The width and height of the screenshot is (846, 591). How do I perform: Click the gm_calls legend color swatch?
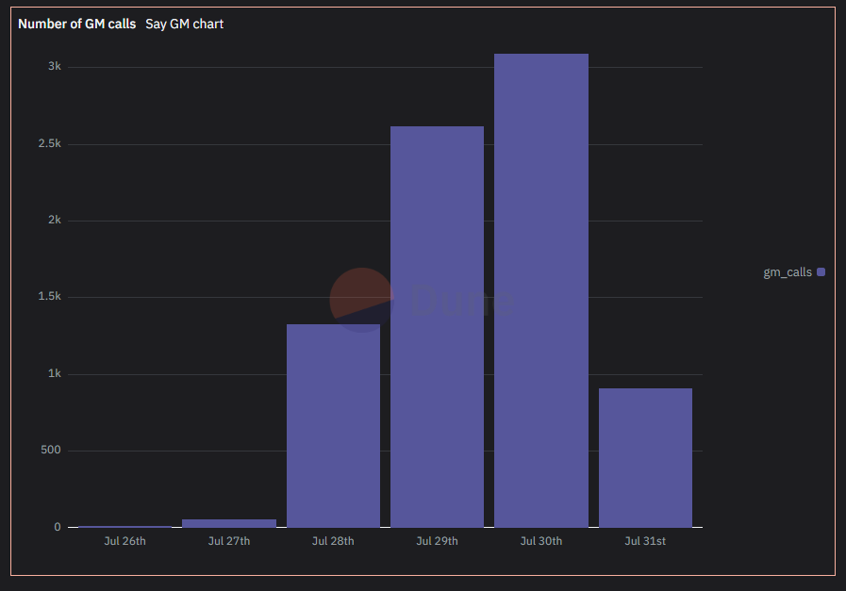821,272
